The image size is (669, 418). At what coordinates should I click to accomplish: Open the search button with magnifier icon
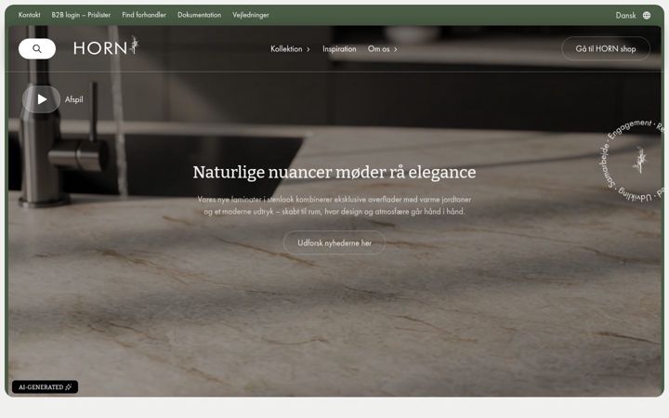[x=37, y=48]
